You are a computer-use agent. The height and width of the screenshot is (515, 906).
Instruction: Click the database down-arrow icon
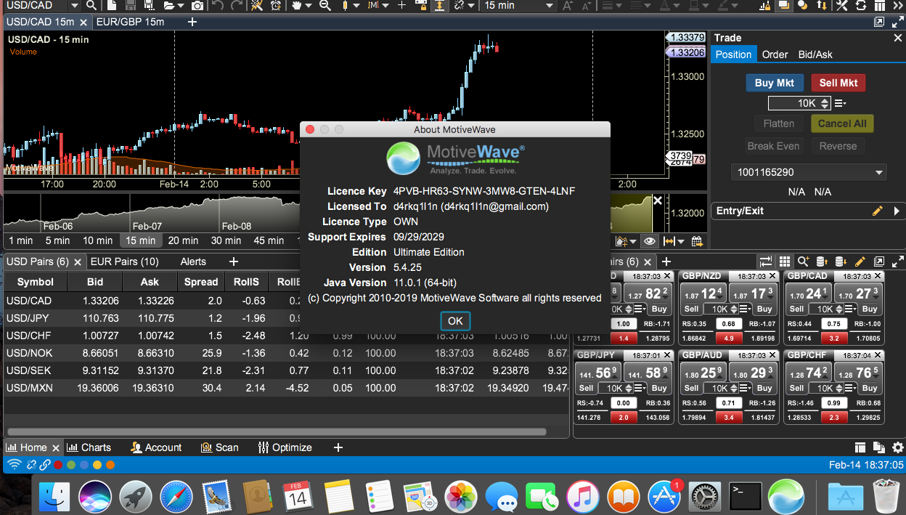(841, 261)
